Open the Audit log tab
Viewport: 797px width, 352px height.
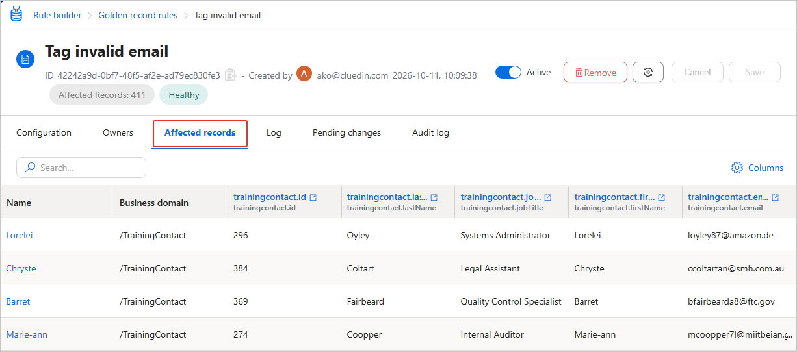[430, 132]
